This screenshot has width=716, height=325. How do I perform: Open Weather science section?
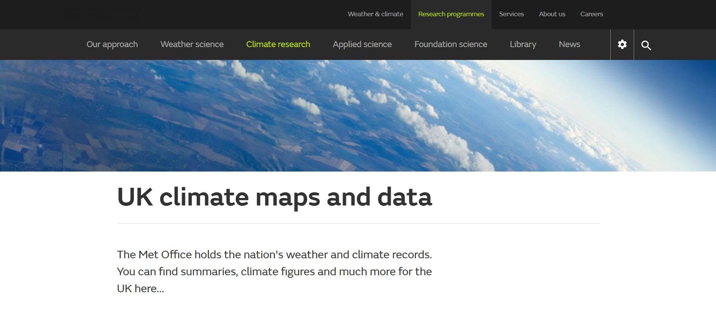192,44
